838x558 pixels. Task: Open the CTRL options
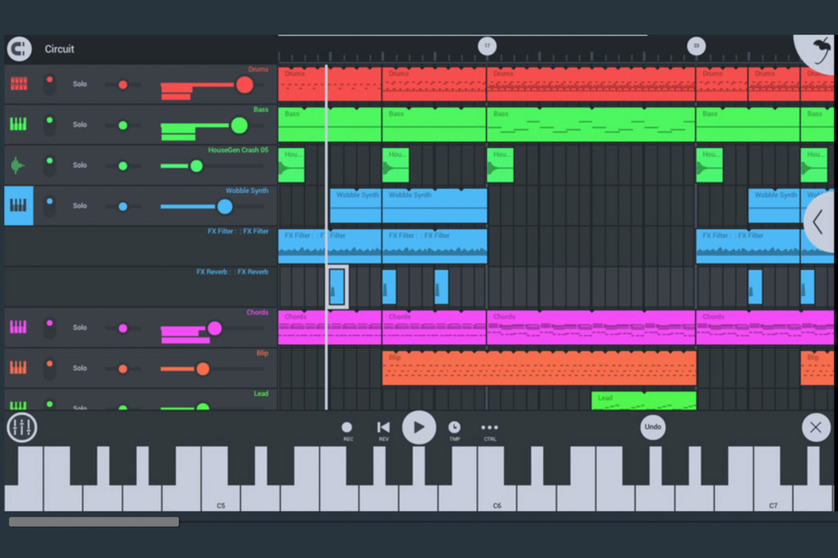[489, 427]
